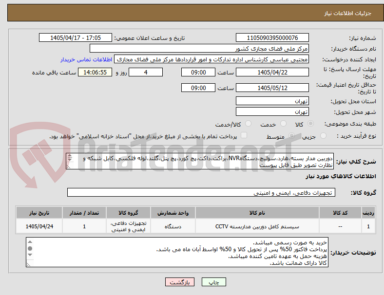Click the down arrow in description scrollbar
This screenshot has width=384, height=295.
(70, 159)
